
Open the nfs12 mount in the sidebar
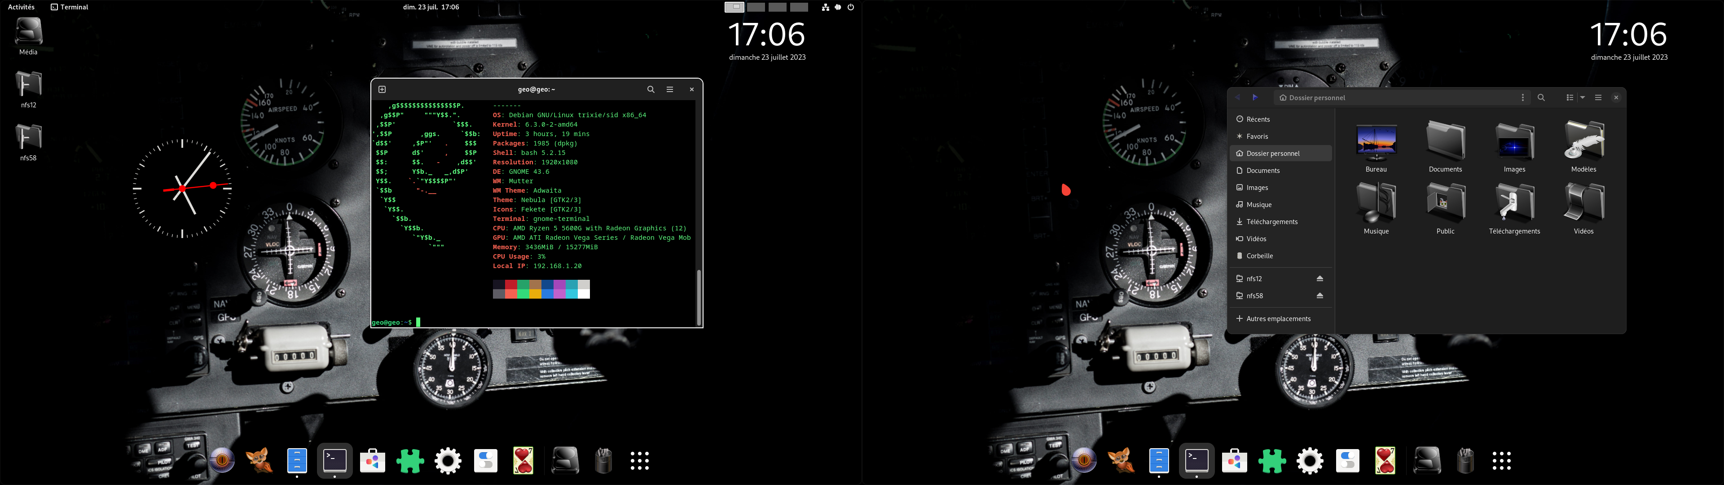[x=1271, y=279]
